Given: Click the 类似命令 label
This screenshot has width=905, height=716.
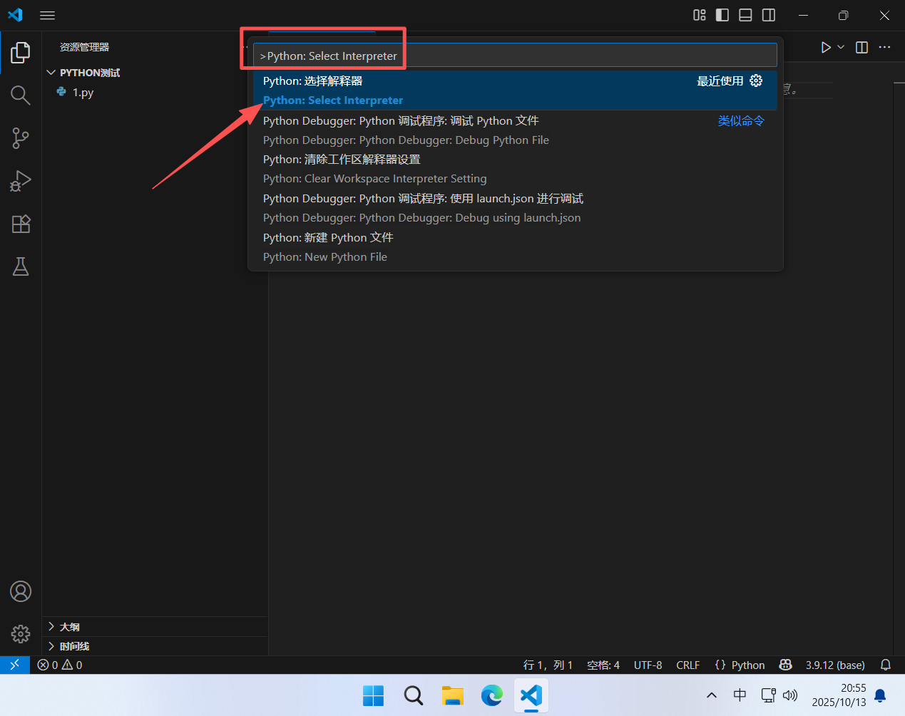Looking at the screenshot, I should pyautogui.click(x=741, y=121).
